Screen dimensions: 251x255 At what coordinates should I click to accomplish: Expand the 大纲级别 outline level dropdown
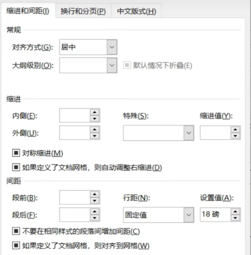pos(112,65)
